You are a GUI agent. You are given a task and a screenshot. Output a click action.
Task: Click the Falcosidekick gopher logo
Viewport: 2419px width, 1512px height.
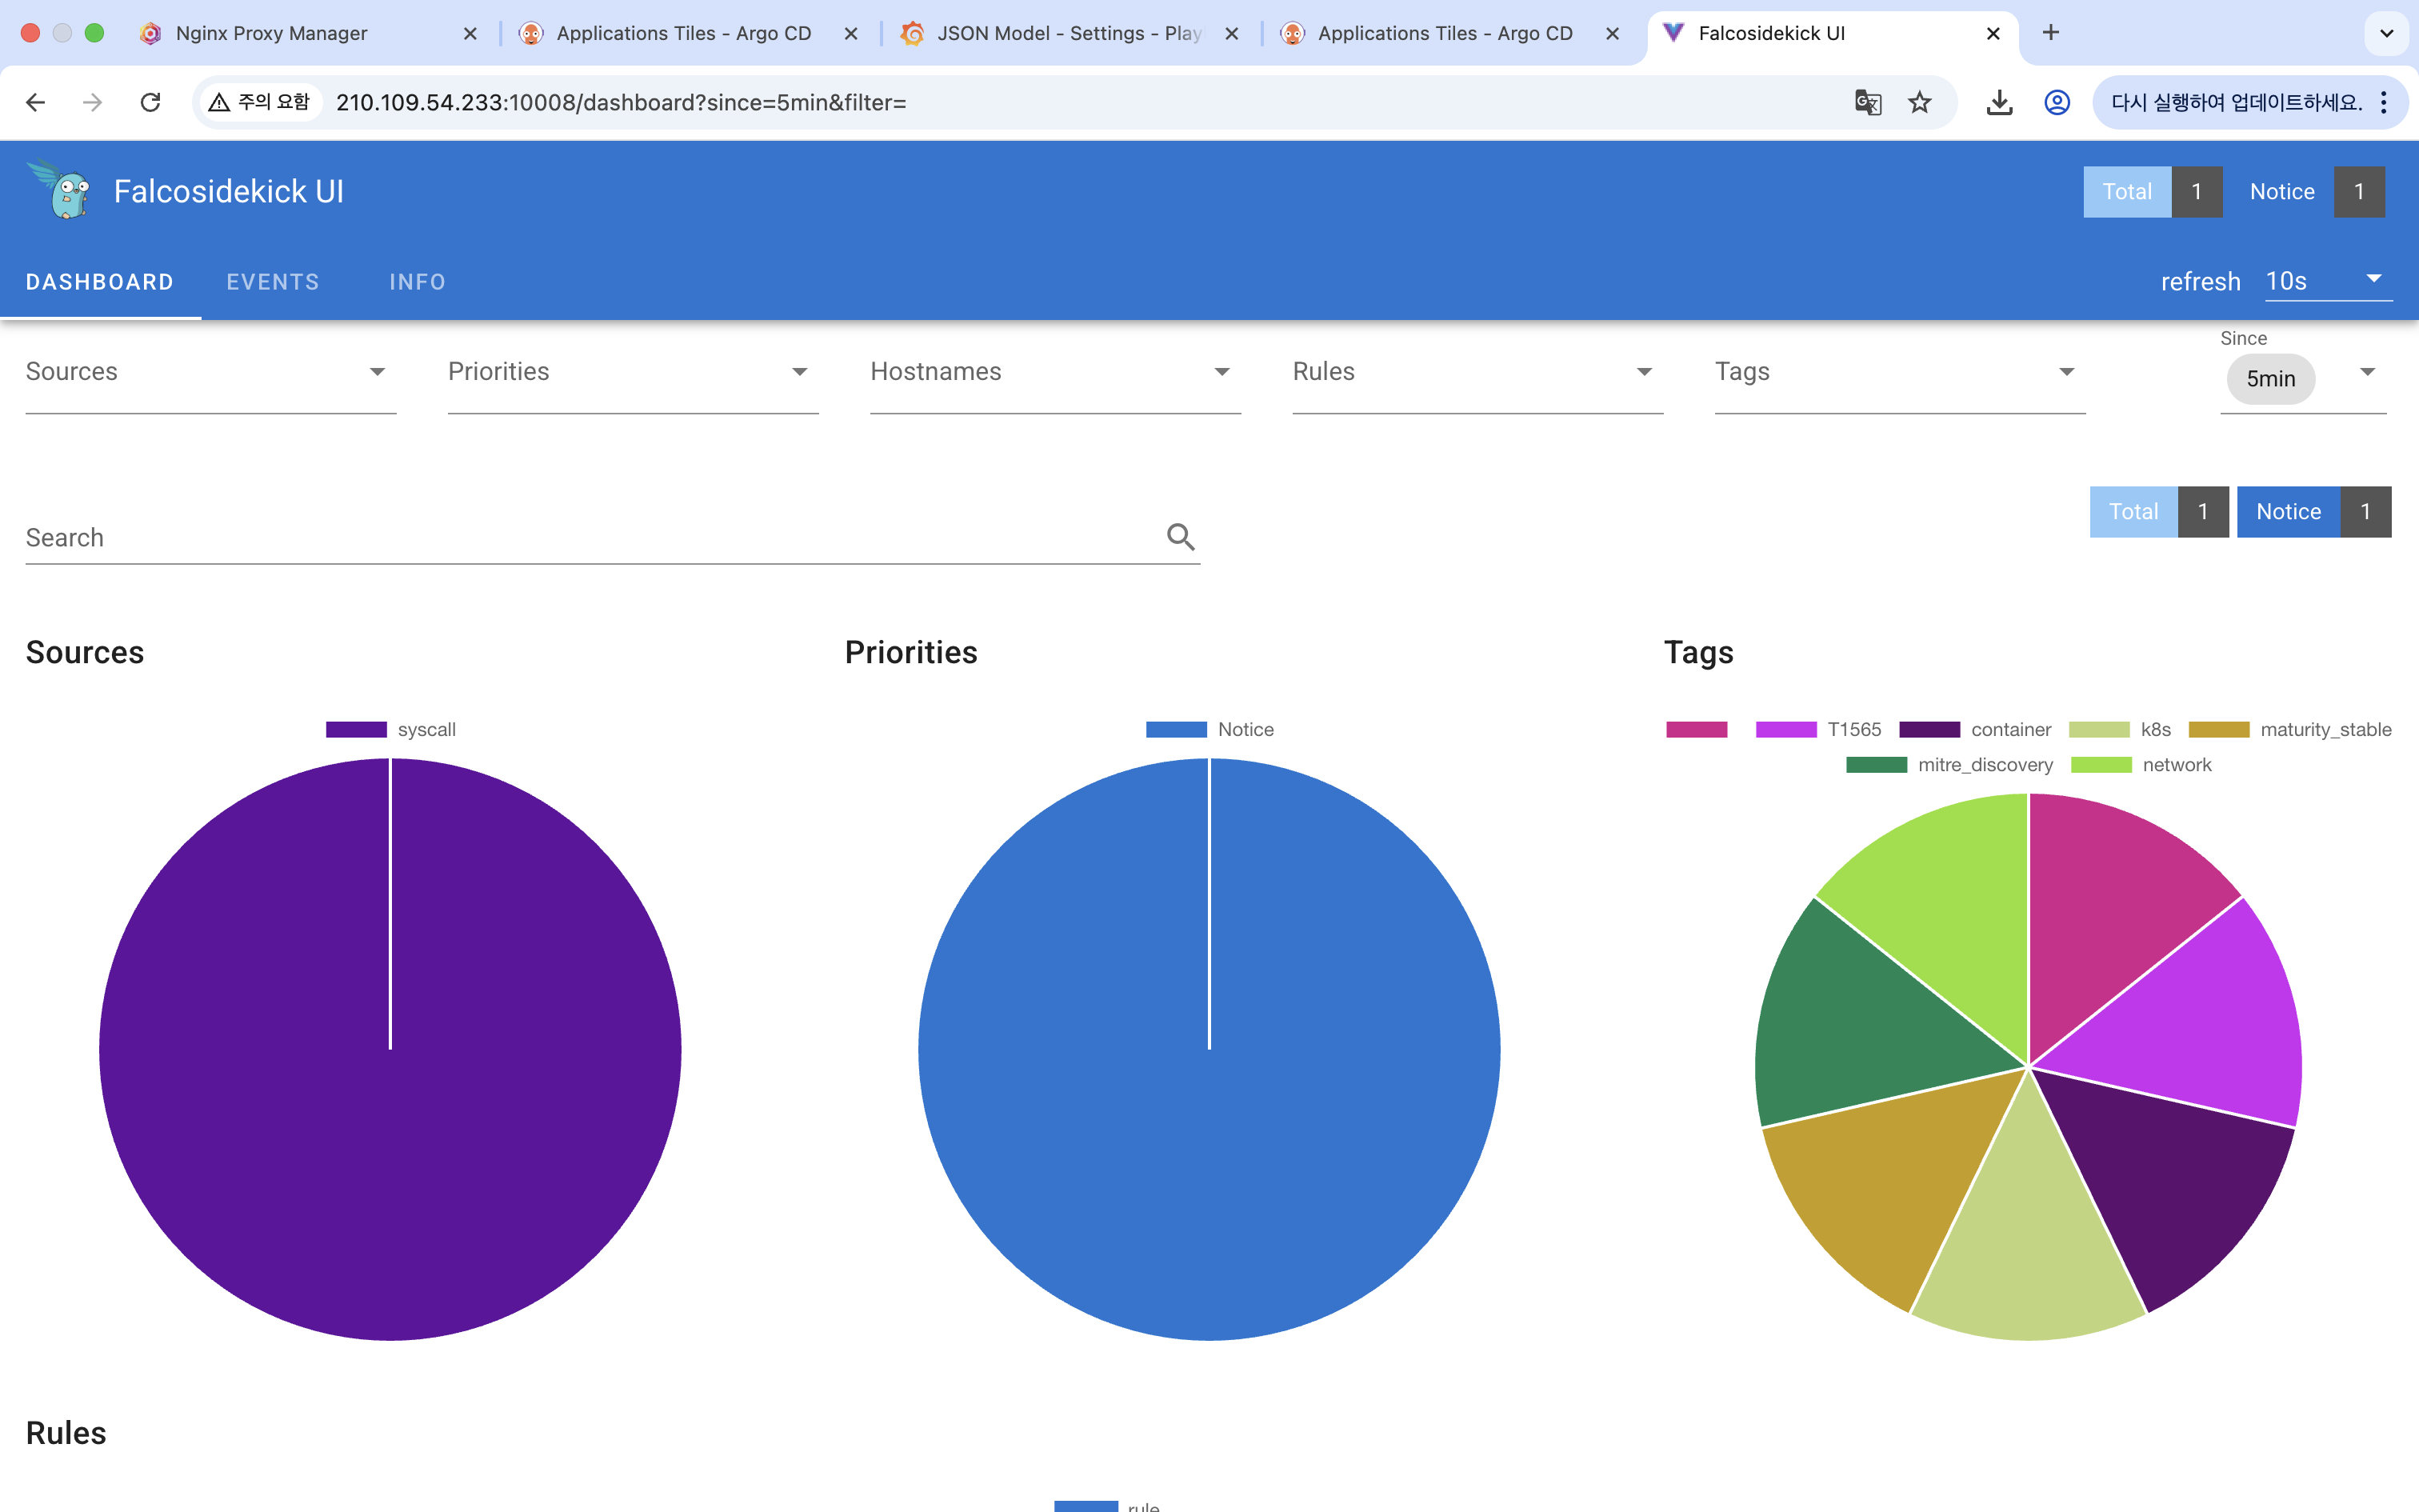click(x=62, y=190)
